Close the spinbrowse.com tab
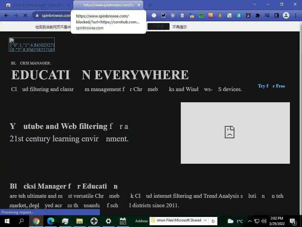This screenshot has width=302, height=227. [139, 5]
